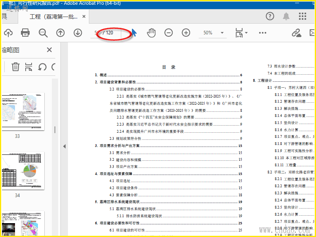This screenshot has height=237, width=316.
Task: Open the apps grid icon
Action: (303, 16)
